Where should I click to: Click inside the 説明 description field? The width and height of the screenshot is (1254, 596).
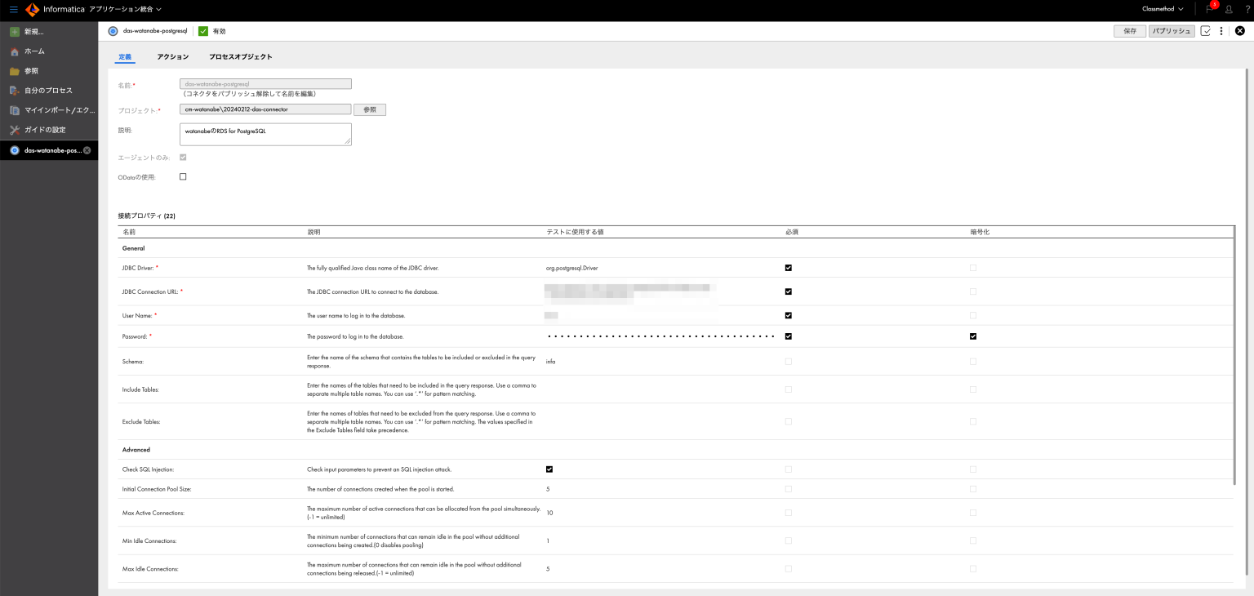pos(265,133)
